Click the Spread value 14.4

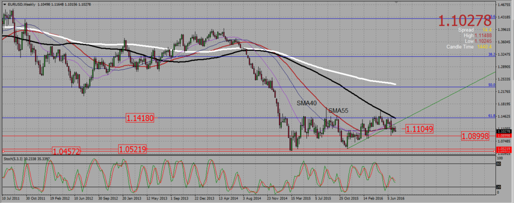click(487, 30)
